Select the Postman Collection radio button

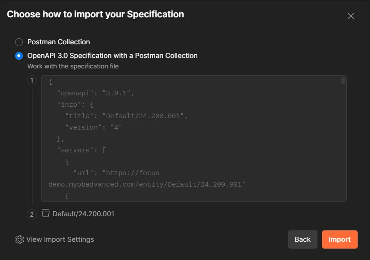[19, 42]
